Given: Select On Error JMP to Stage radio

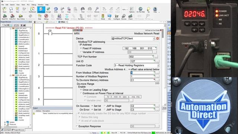Looking at the screenshot, I should tap(104, 109).
